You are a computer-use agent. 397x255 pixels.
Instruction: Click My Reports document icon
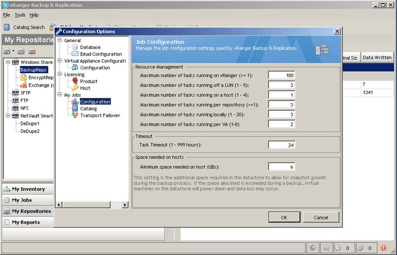point(7,222)
